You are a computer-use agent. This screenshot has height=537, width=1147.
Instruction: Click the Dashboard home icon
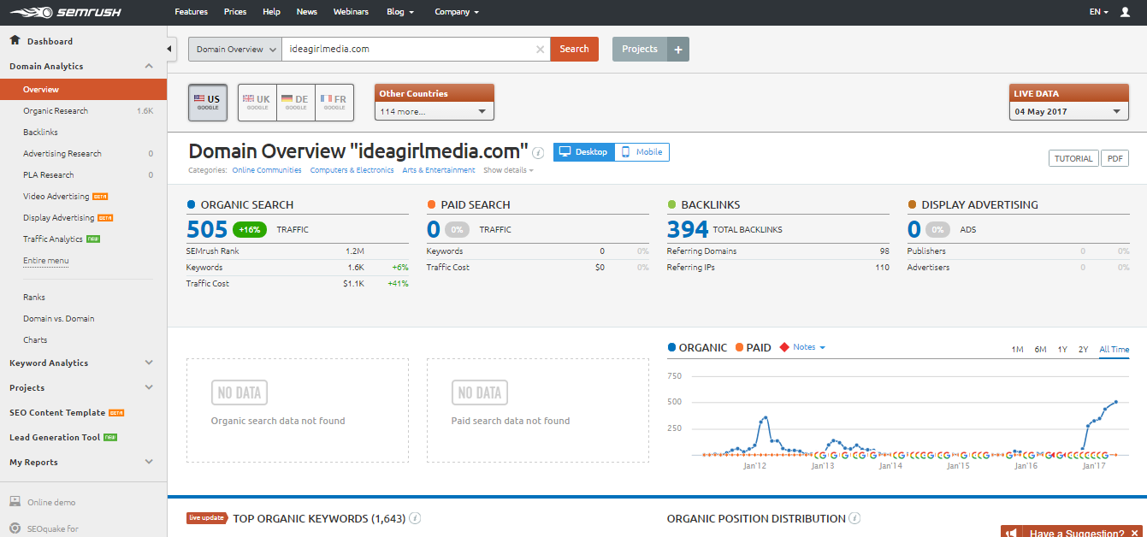pyautogui.click(x=15, y=40)
